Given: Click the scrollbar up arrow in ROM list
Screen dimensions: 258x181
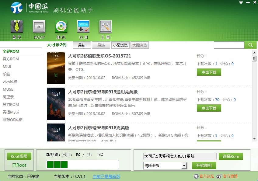Looking at the screenshot, I should point(254,53).
